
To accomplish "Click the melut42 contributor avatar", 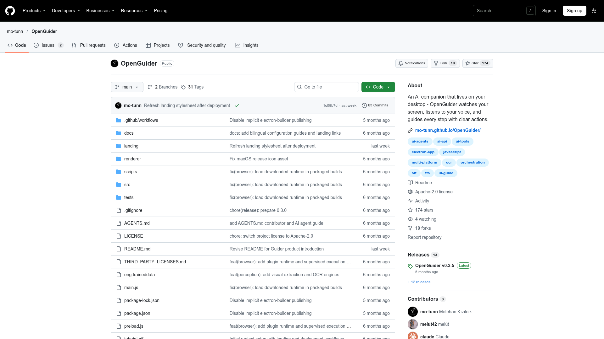I will (x=413, y=324).
